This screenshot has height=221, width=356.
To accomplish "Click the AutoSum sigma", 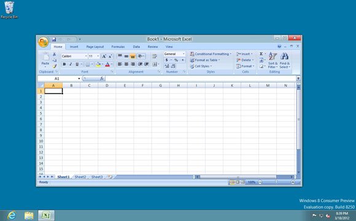I will click(261, 54).
